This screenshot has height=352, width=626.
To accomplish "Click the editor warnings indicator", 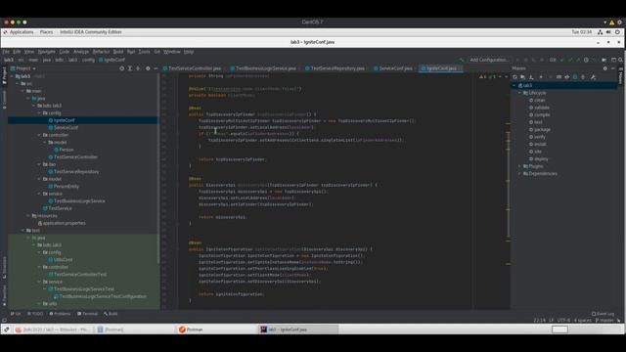I will click(x=488, y=76).
